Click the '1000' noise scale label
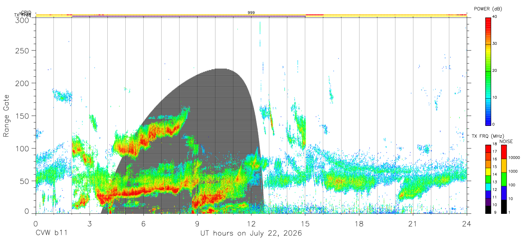The image size is (525, 242). click(x=513, y=171)
